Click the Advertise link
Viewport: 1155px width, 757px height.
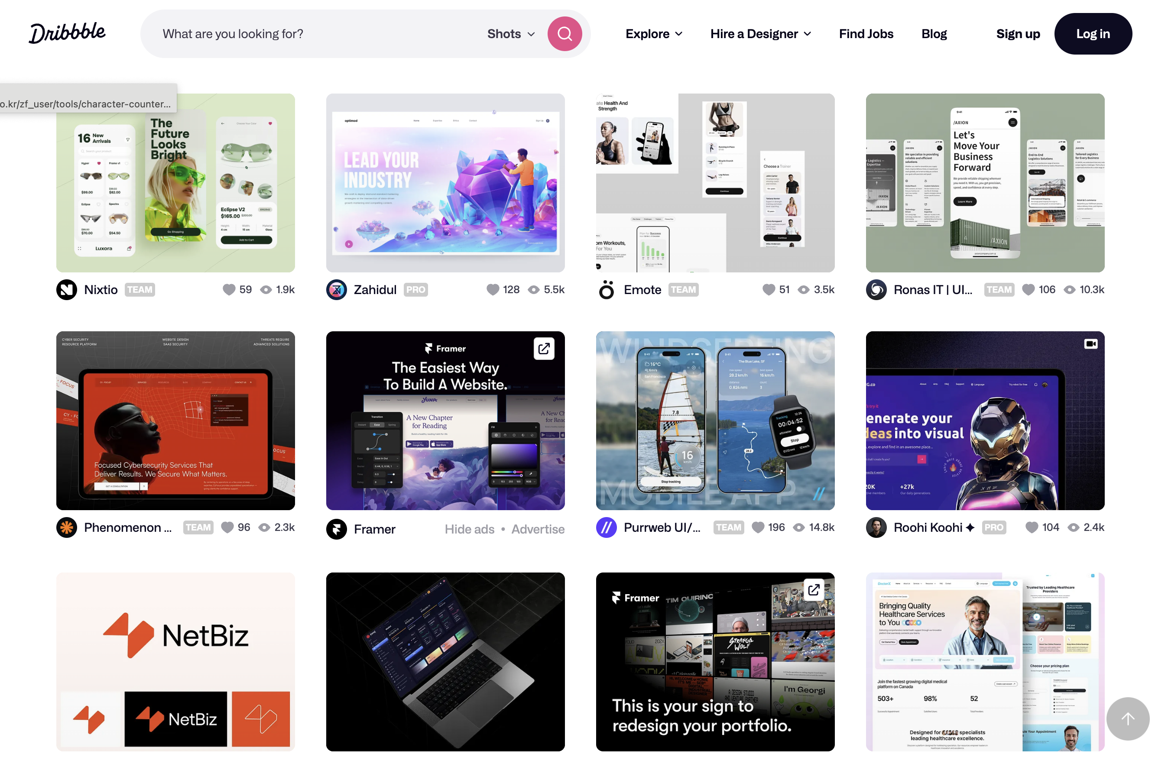538,529
